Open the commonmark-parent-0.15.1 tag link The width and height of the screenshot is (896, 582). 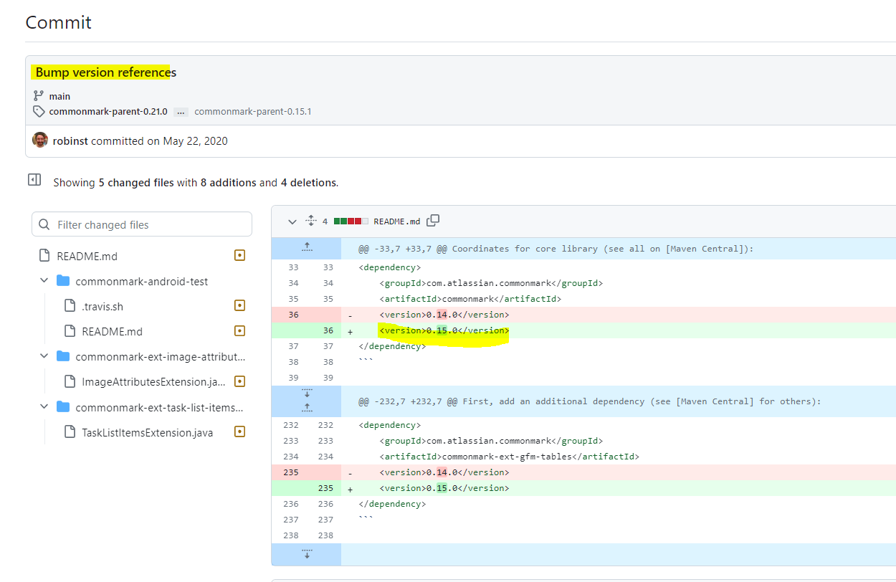pyautogui.click(x=252, y=112)
